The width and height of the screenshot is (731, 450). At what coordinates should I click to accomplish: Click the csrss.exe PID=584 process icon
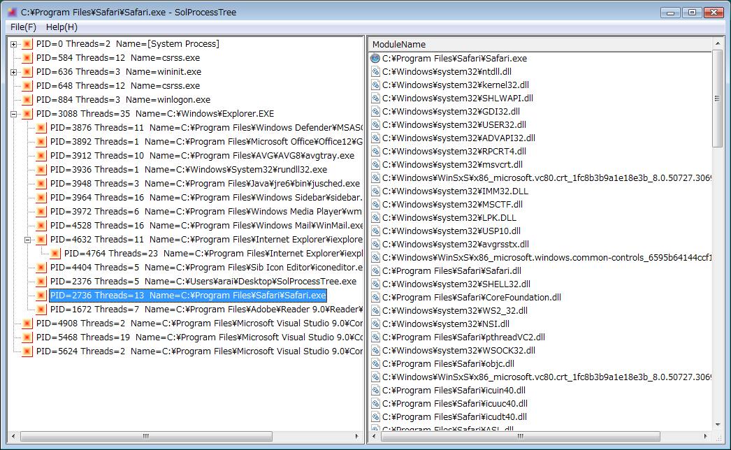pyautogui.click(x=27, y=58)
